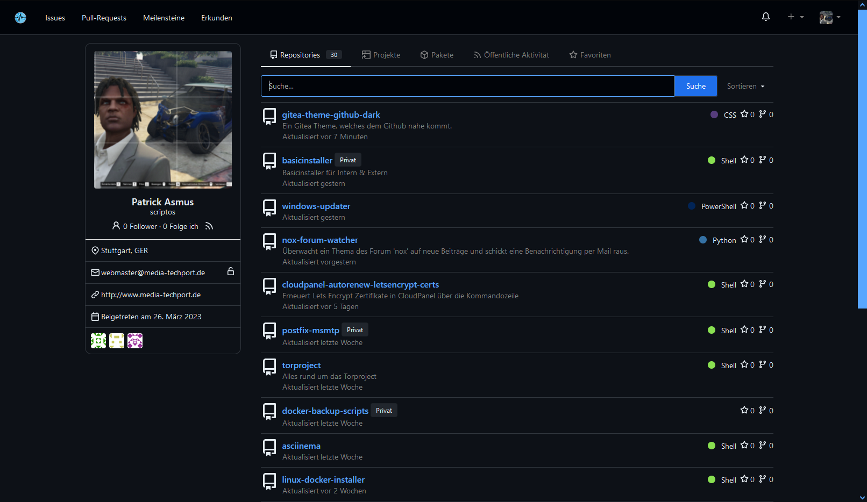Expand the plus create menu
This screenshot has height=502, width=867.
tap(795, 17)
